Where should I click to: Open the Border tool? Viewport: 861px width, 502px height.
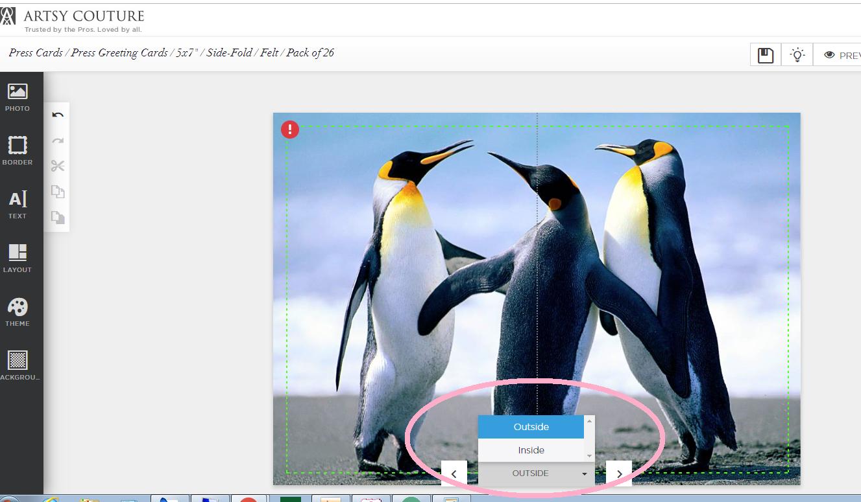tap(18, 151)
